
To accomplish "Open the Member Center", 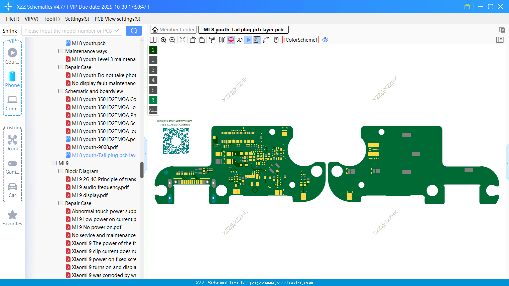I will click(x=173, y=29).
